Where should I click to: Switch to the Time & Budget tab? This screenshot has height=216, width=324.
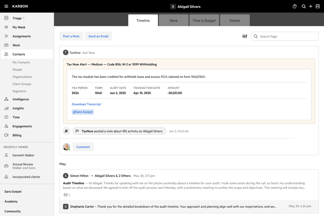pyautogui.click(x=204, y=20)
